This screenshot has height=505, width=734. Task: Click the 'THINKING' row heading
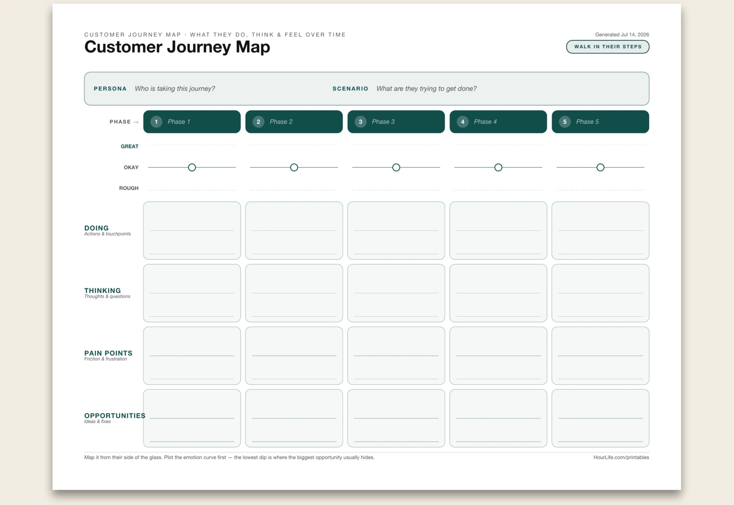pyautogui.click(x=102, y=291)
